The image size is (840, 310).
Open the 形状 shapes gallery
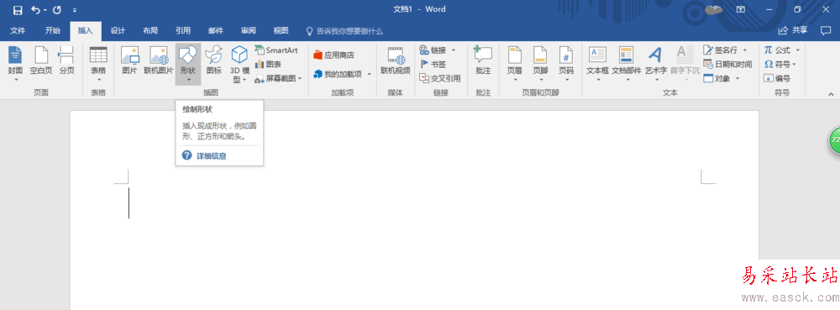(188, 64)
